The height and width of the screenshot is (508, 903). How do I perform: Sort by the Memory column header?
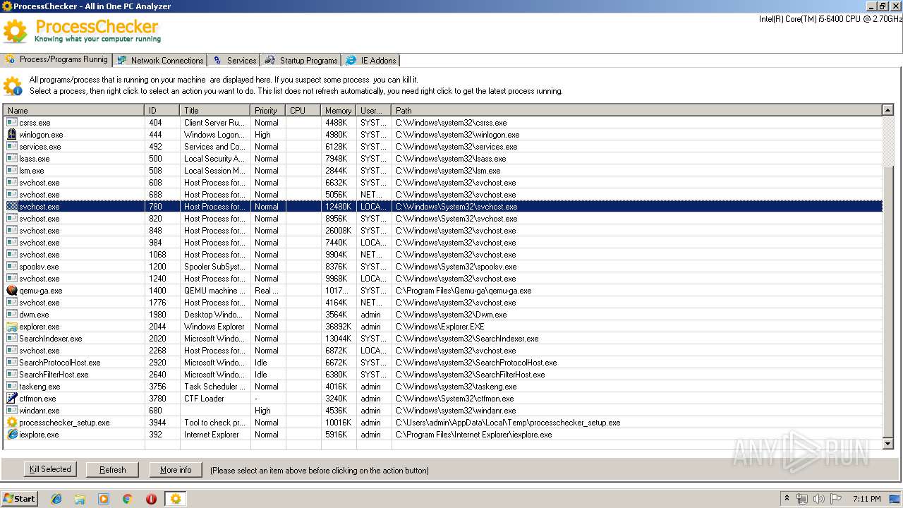point(339,110)
